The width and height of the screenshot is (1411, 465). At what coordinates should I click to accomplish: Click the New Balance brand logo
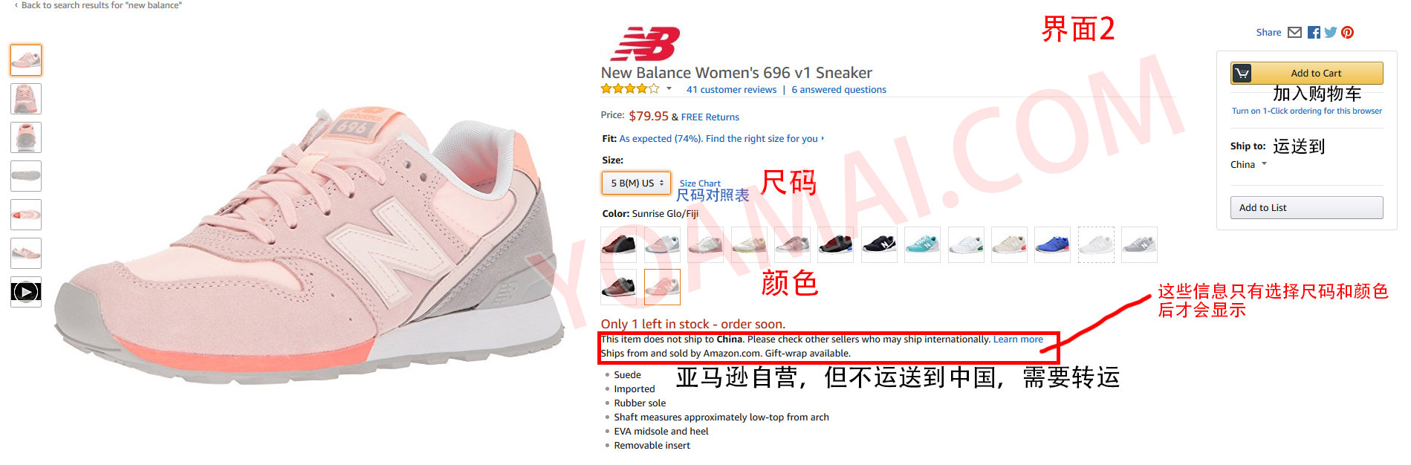coord(645,44)
